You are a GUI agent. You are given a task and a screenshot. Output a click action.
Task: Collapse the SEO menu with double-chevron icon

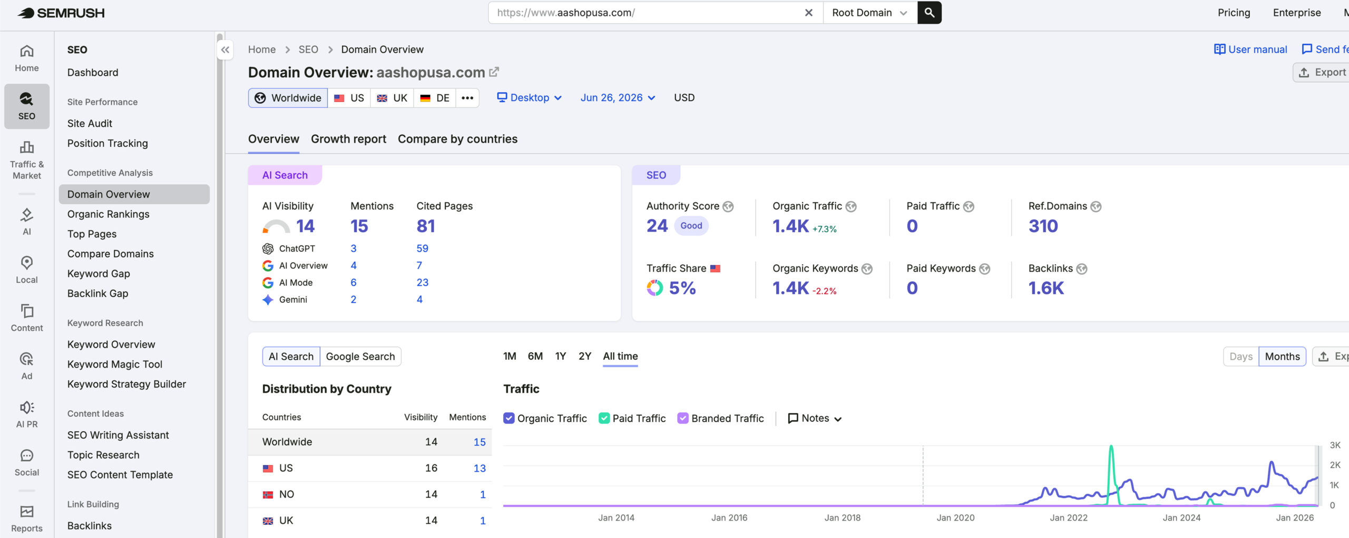225,50
